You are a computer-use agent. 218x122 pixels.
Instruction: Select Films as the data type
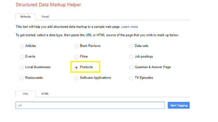coord(76,57)
